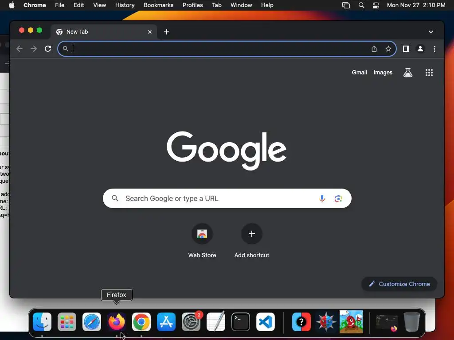Open the Bookmarks menu

[158, 5]
